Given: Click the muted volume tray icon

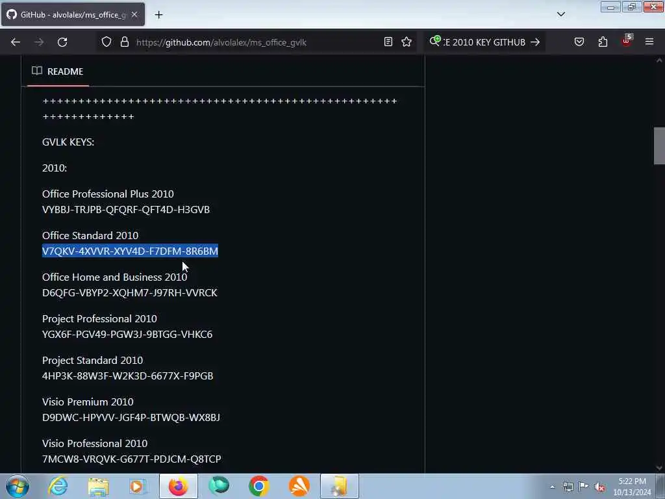Looking at the screenshot, I should (x=599, y=487).
